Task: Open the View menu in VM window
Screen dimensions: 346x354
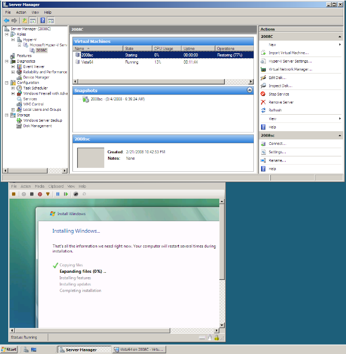Action: coord(71,186)
